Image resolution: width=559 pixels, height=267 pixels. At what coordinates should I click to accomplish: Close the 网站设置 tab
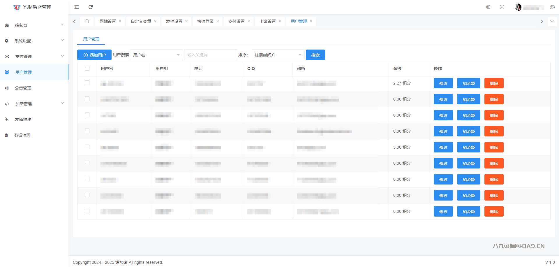[120, 21]
